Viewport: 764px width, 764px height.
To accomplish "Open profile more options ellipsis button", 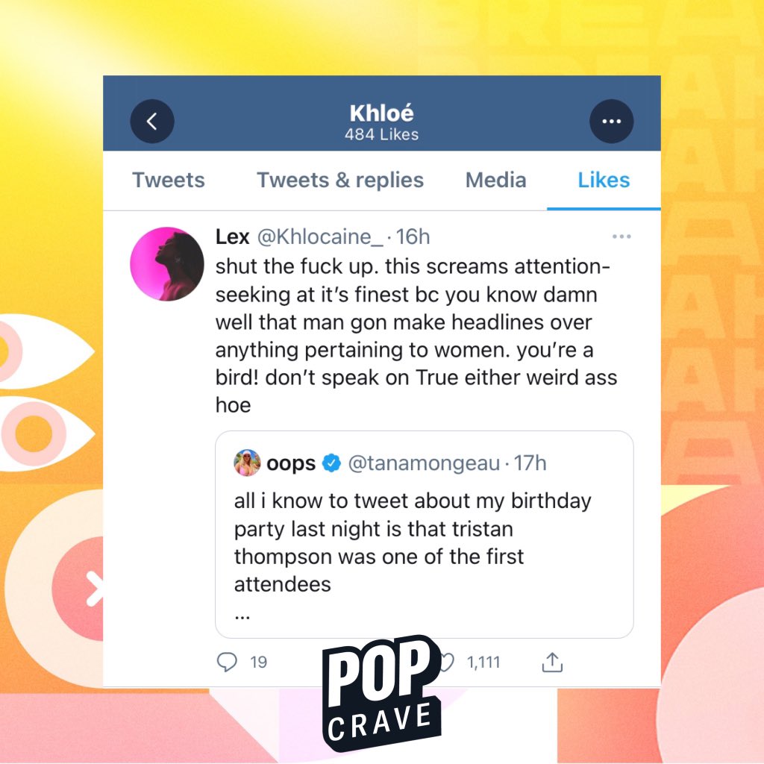I will click(x=612, y=122).
